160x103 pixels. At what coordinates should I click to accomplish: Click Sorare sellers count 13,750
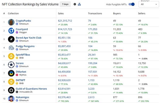pos(142,63)
